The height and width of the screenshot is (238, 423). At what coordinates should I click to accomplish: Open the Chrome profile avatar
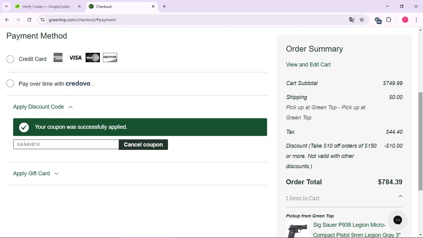pos(405,20)
